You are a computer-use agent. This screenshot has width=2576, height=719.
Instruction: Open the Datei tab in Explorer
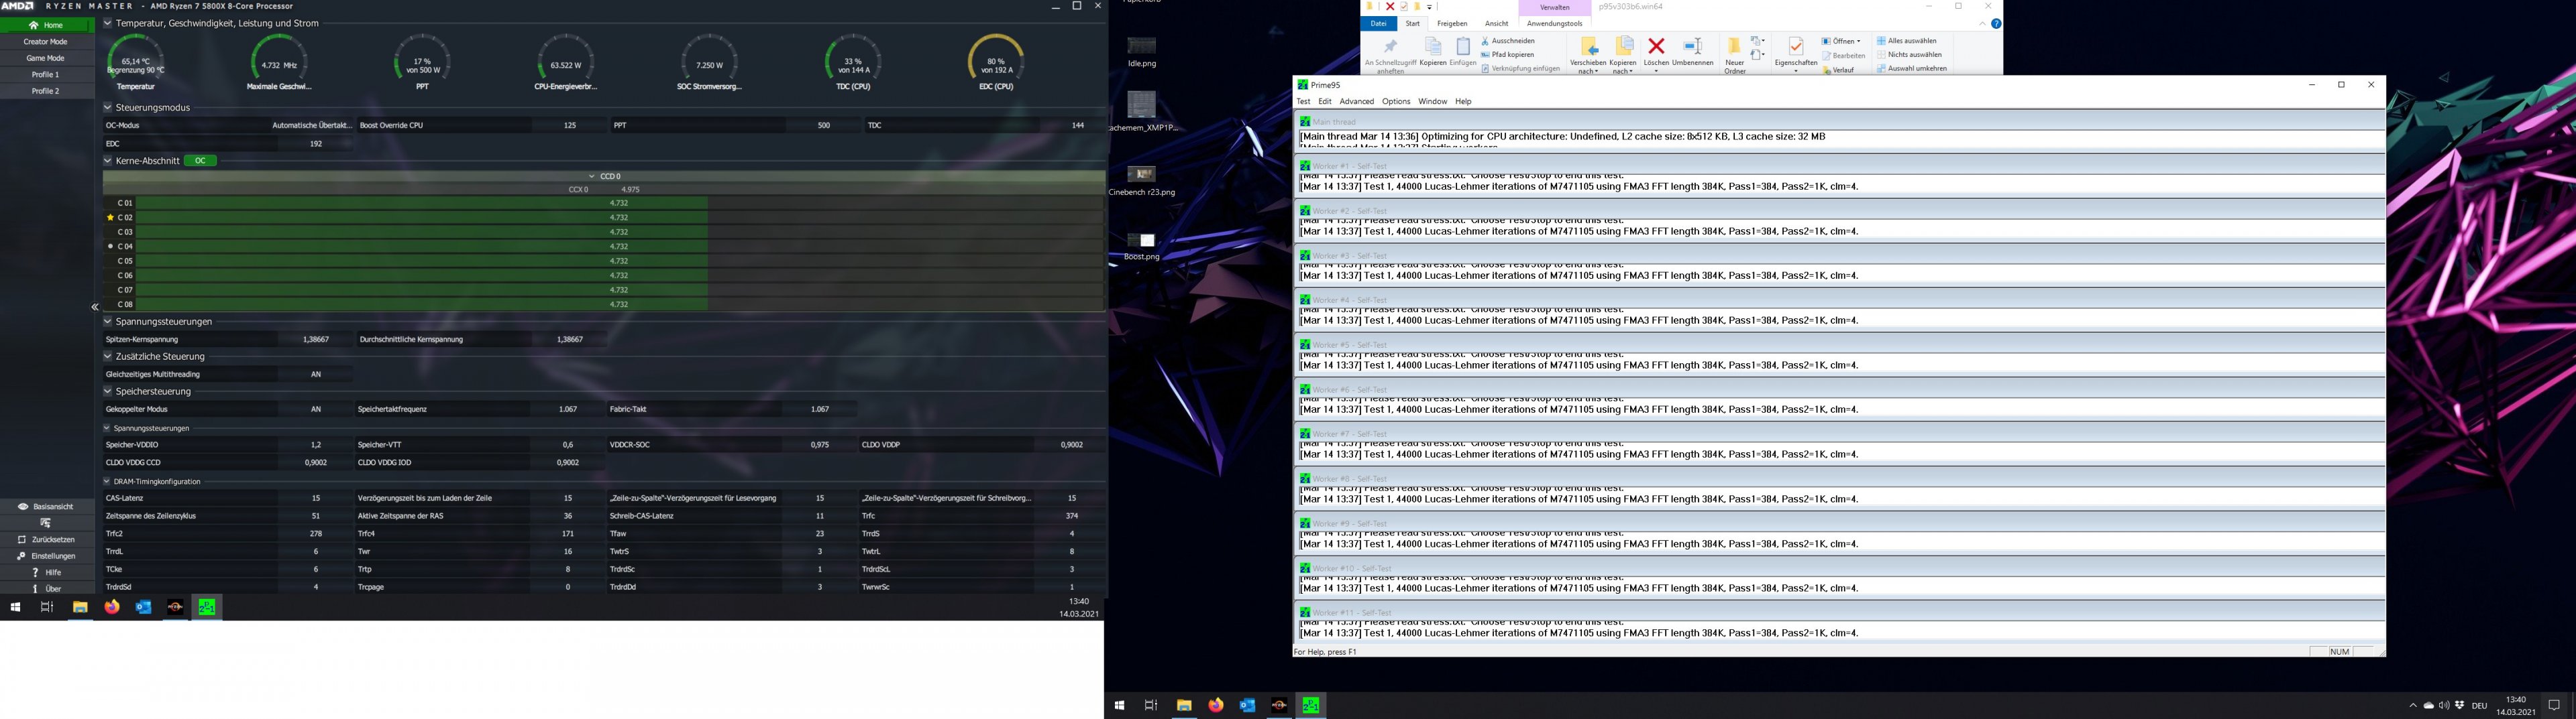[x=1379, y=24]
